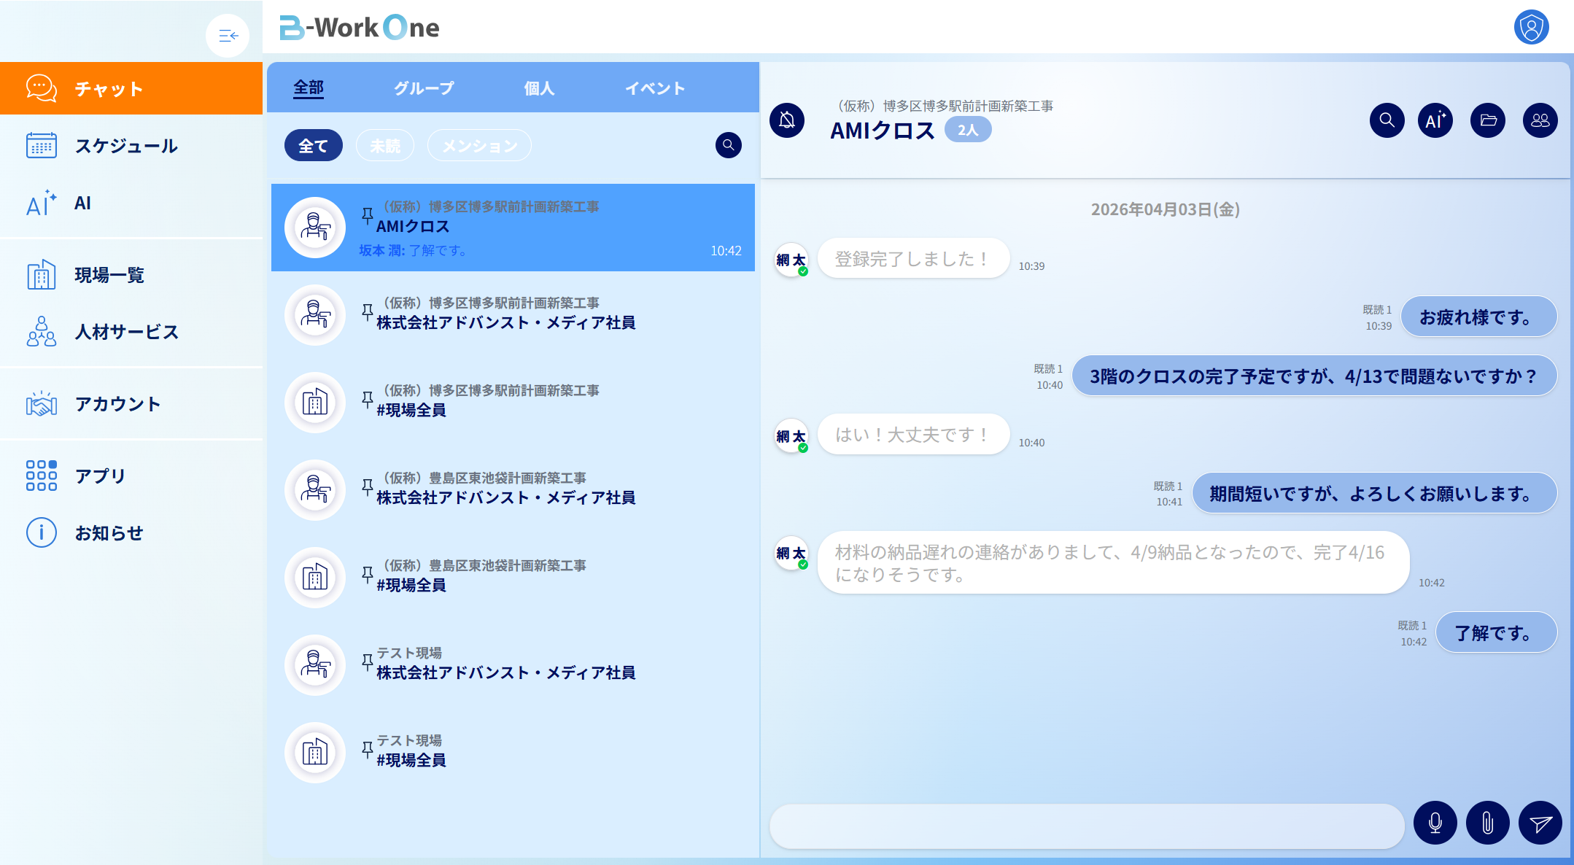Viewport: 1574px width, 865px height.
Task: Search chat list with magnifier icon
Action: [x=728, y=145]
